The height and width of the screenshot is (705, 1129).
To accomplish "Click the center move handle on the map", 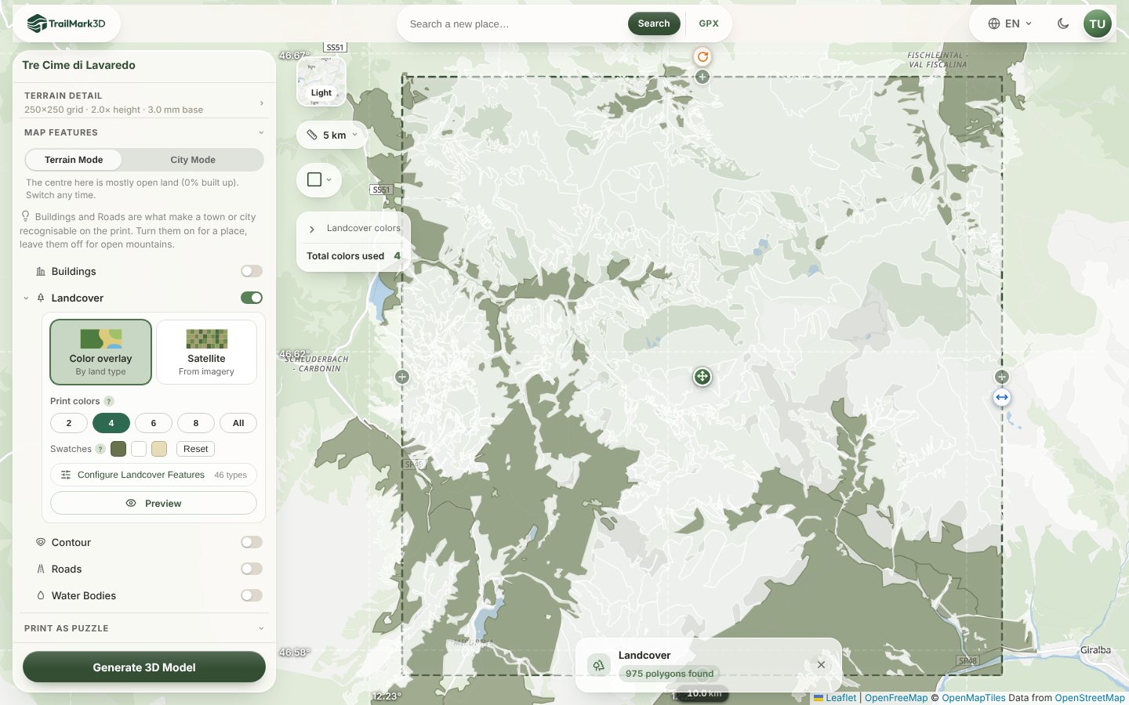I will coord(702,377).
